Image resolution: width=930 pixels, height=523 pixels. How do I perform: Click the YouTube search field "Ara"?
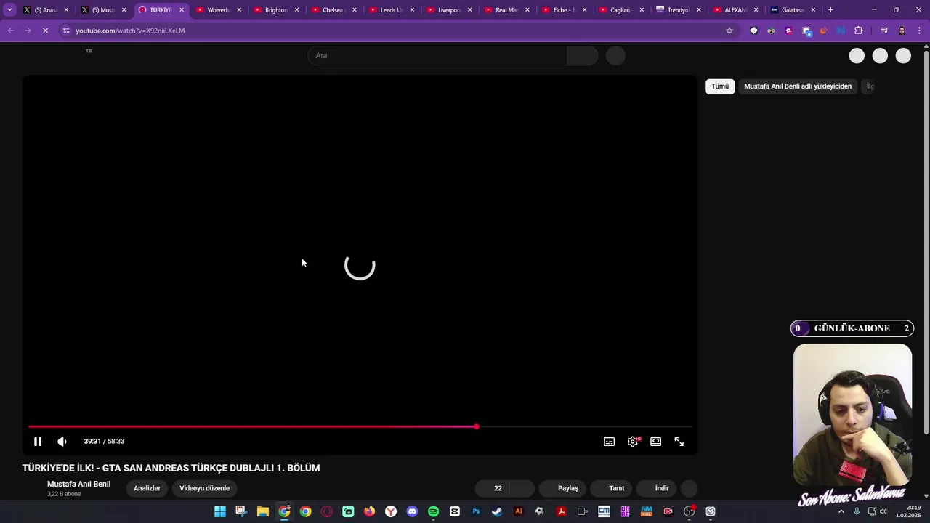tap(438, 55)
